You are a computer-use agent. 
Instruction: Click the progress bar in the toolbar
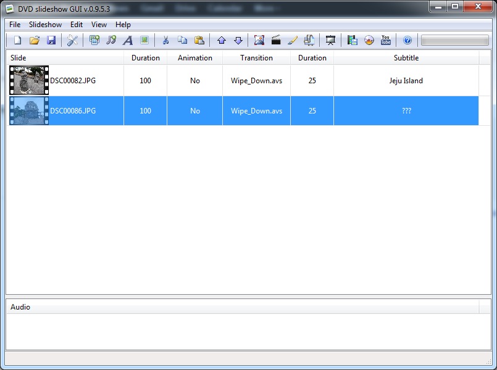tap(455, 40)
